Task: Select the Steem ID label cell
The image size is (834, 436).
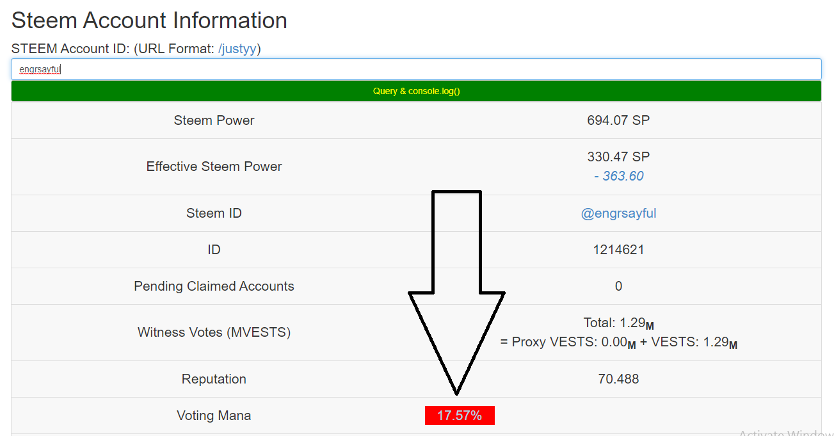Action: [214, 213]
